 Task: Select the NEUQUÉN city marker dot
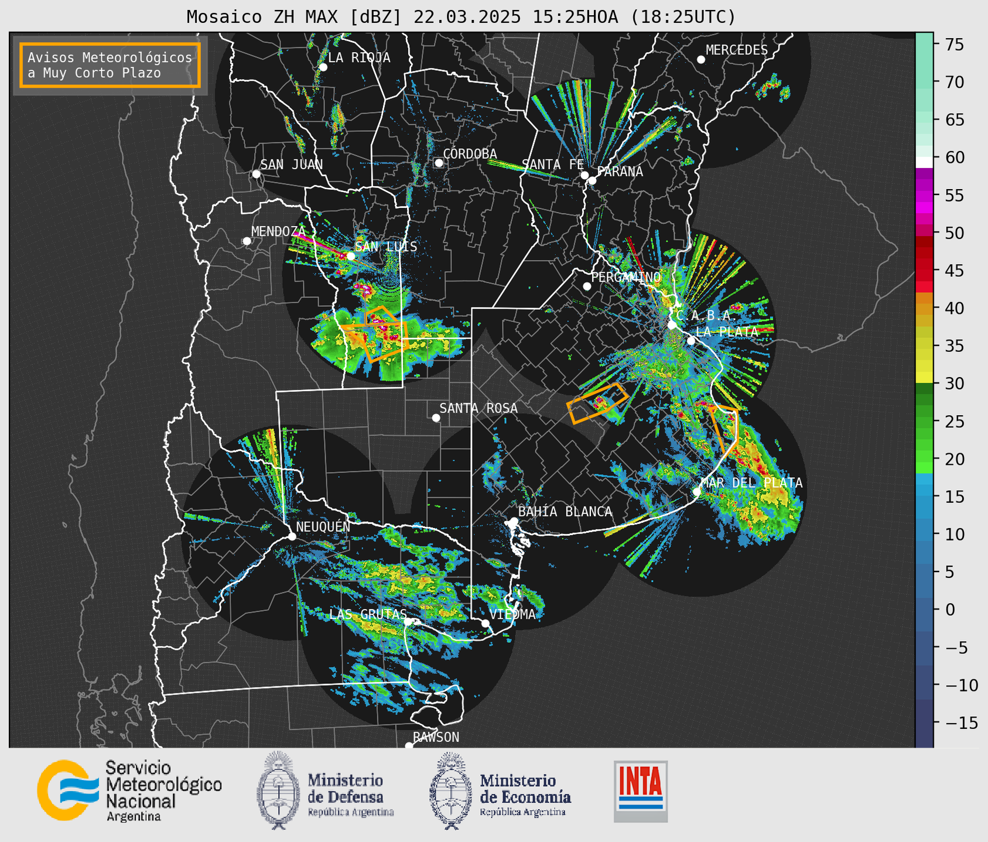coord(292,536)
